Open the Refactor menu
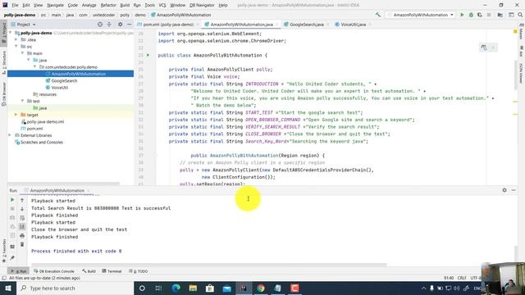Screen dimensions: 525x295 pos(108,5)
